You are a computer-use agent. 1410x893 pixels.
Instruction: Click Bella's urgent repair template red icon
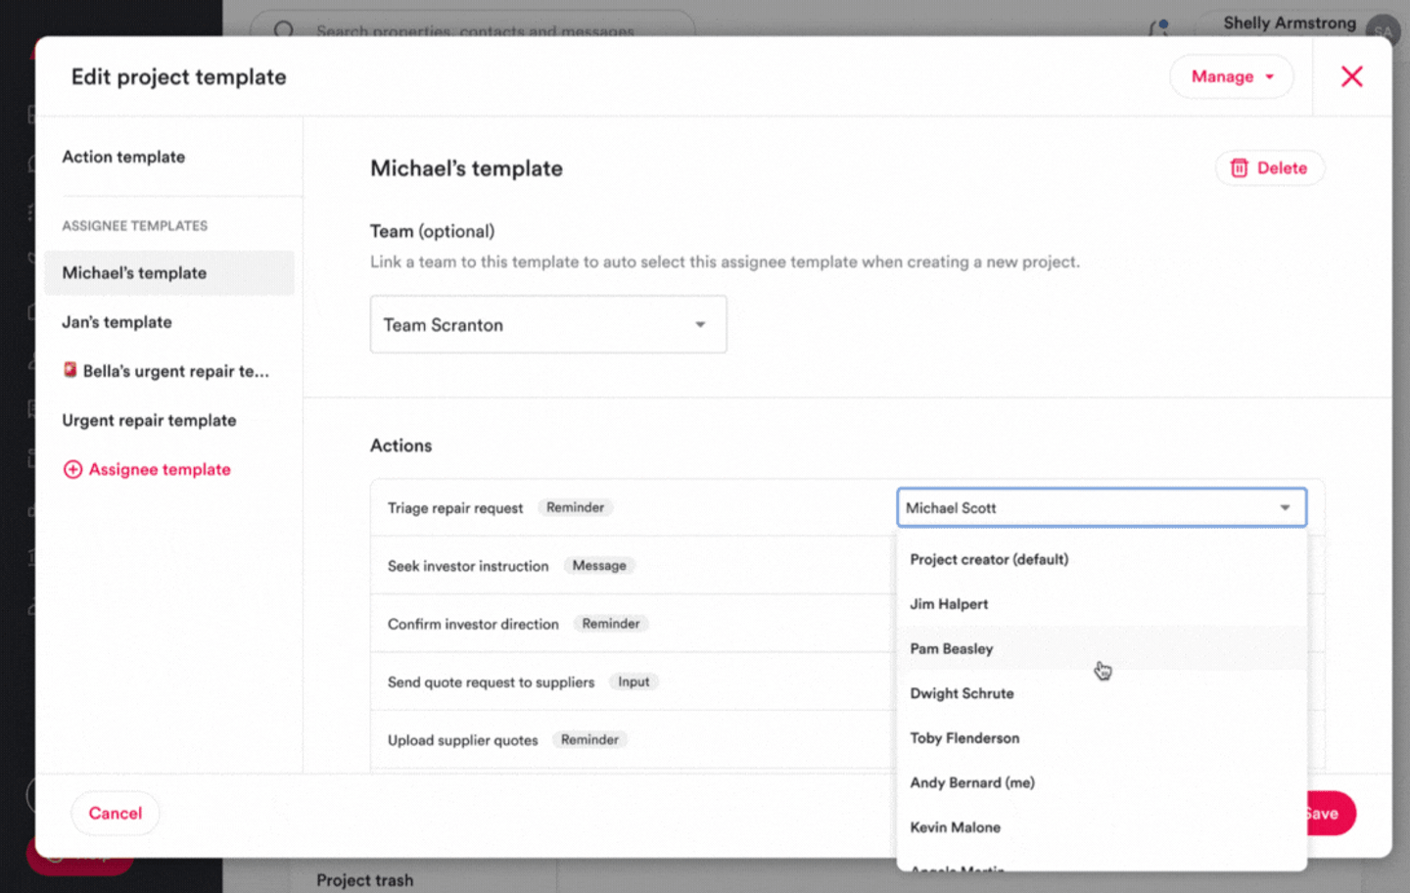click(70, 370)
